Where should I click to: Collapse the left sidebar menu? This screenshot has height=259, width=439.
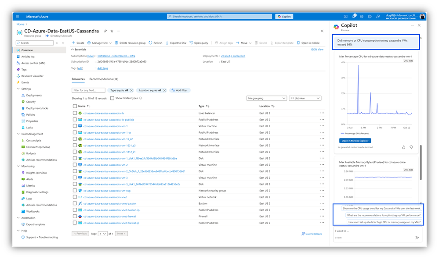click(x=63, y=43)
